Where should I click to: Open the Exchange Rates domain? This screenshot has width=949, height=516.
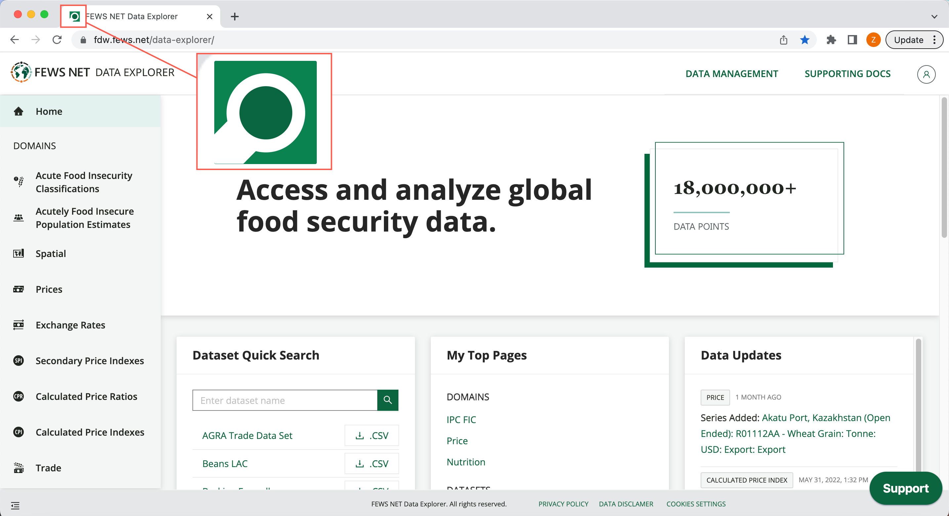click(70, 325)
